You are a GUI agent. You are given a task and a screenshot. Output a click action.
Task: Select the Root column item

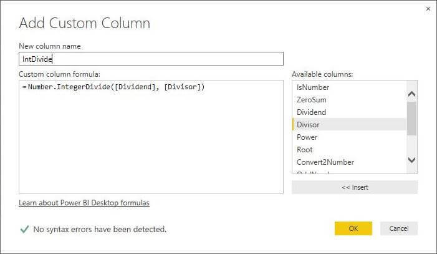(305, 150)
